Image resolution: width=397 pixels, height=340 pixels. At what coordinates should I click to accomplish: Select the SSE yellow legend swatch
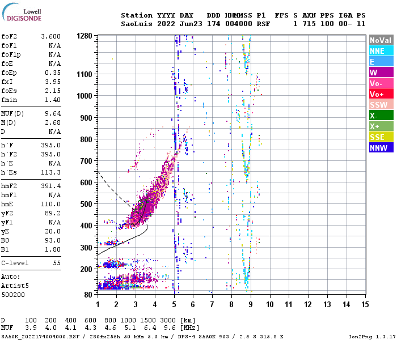coord(381,137)
